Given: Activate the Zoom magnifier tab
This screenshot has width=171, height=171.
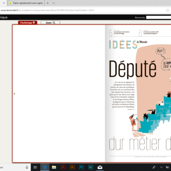Looking at the screenshot, I should click(50, 23).
